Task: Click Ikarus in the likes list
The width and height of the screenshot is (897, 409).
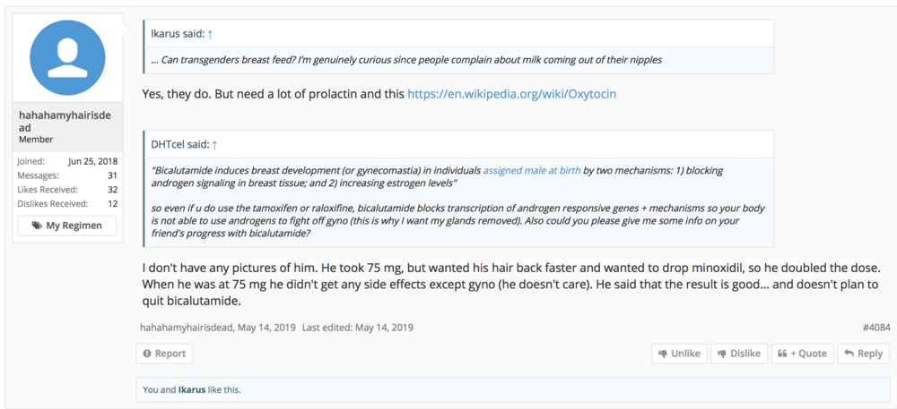Action: (192, 389)
